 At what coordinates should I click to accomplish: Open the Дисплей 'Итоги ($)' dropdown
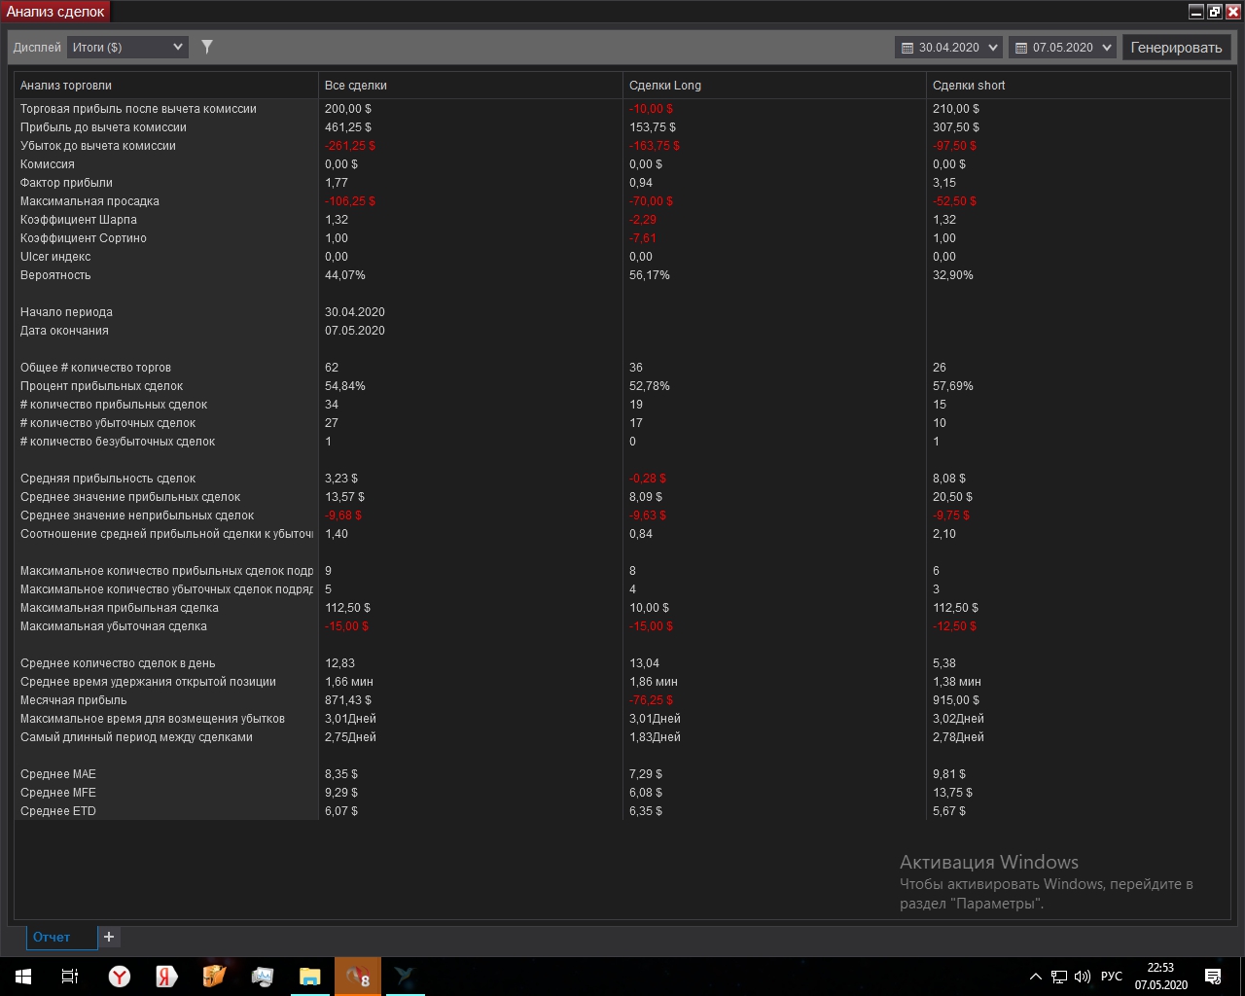[x=127, y=47]
